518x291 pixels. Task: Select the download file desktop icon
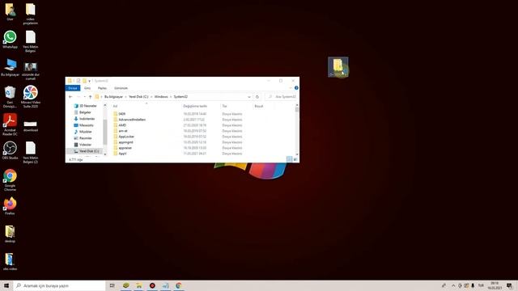[x=31, y=126]
